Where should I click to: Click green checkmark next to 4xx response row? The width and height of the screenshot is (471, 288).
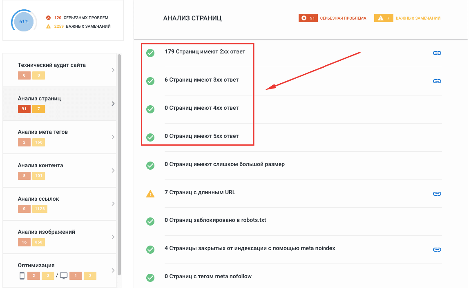[x=150, y=109]
